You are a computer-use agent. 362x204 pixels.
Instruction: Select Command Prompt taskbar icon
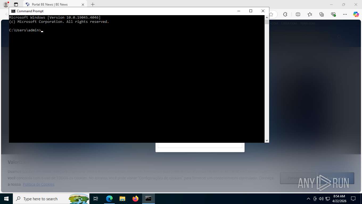[x=148, y=199]
